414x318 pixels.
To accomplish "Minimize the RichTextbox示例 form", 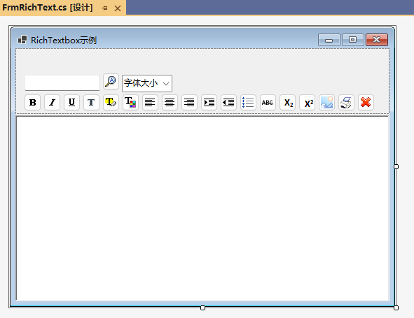I will click(329, 40).
